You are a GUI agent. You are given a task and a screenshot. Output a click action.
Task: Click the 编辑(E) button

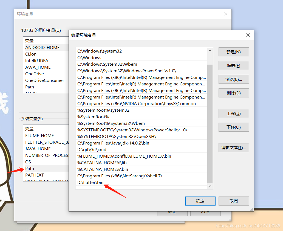tap(234, 66)
